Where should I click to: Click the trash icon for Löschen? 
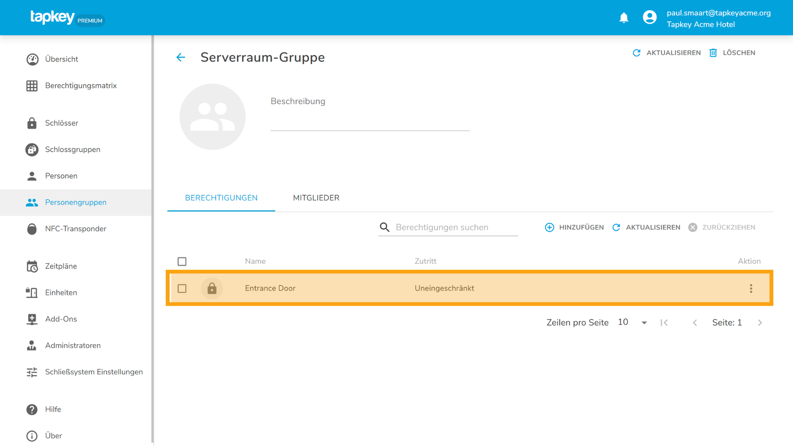coord(713,53)
